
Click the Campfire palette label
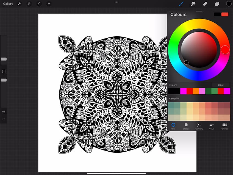coord(174,99)
